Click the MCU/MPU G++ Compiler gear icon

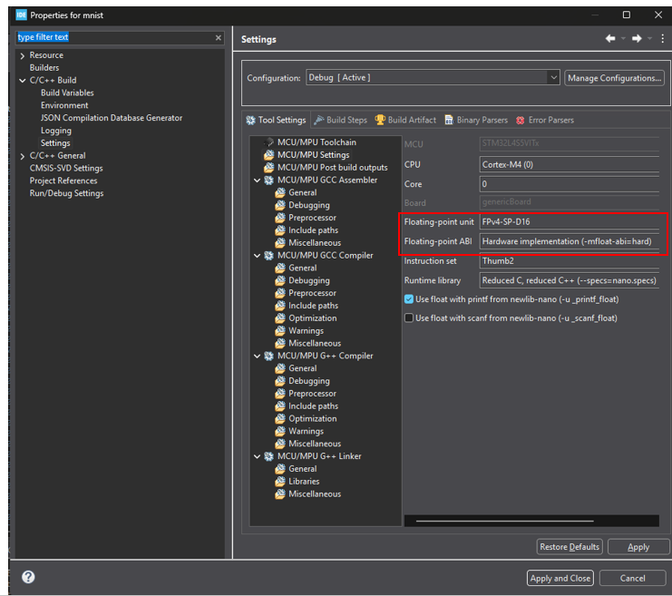coord(268,356)
